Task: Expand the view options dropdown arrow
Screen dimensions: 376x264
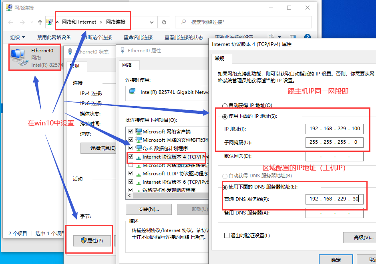Action: [279, 37]
